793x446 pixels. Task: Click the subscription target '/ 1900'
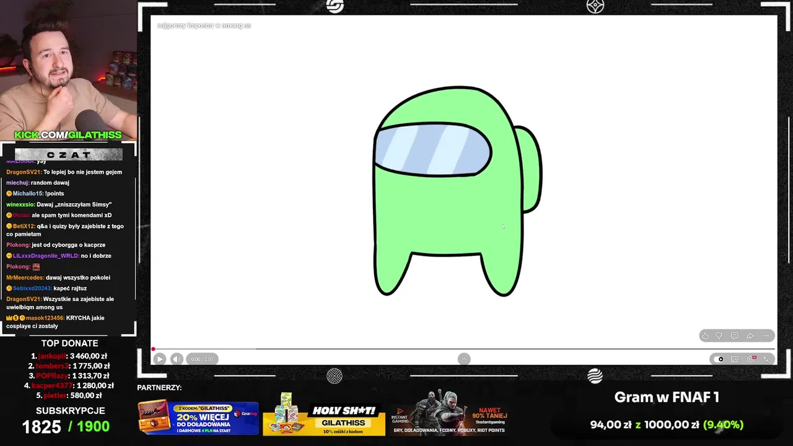pos(89,426)
